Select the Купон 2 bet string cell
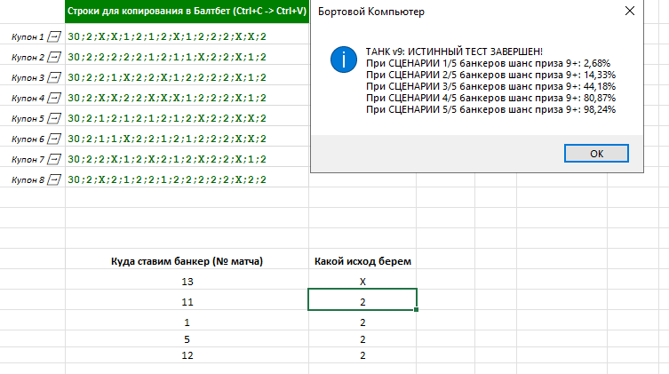669x374 pixels. coord(187,54)
